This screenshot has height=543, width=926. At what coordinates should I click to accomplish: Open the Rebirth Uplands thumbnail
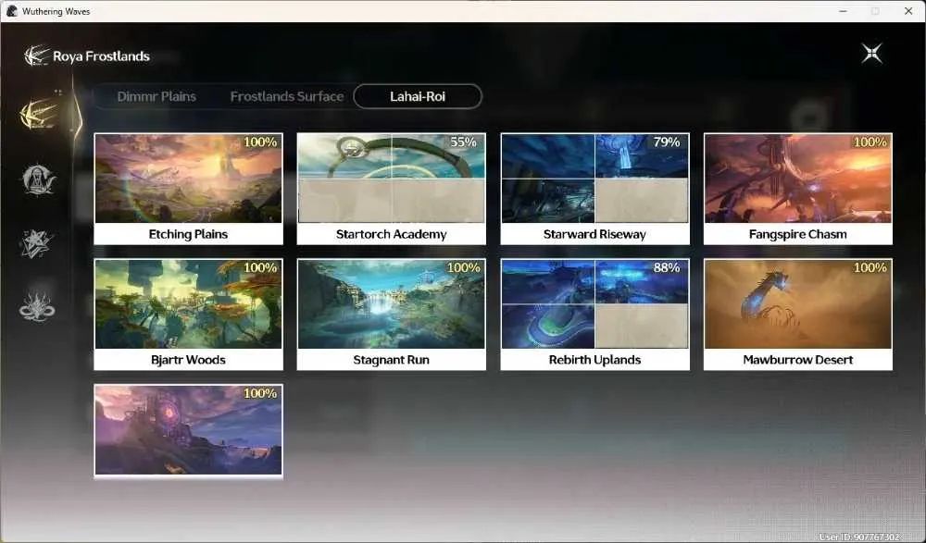click(x=594, y=304)
